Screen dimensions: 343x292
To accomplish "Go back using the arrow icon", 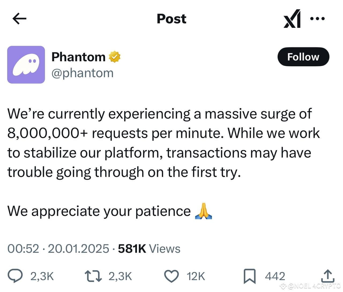I will pyautogui.click(x=19, y=18).
